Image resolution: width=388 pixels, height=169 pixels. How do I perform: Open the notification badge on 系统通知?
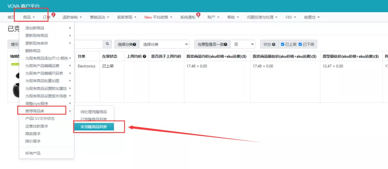coord(198,15)
